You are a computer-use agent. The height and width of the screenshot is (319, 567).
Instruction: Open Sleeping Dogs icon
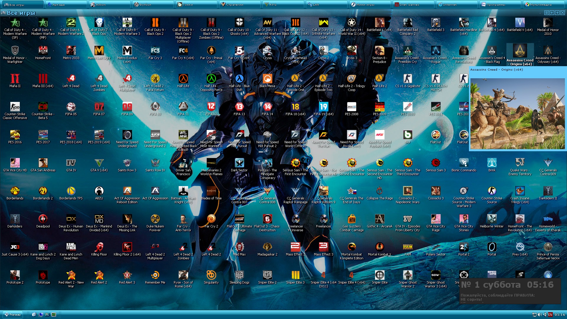pos(239,277)
